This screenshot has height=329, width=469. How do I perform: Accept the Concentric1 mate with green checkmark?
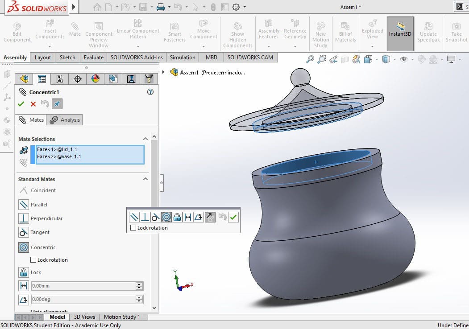[x=21, y=104]
